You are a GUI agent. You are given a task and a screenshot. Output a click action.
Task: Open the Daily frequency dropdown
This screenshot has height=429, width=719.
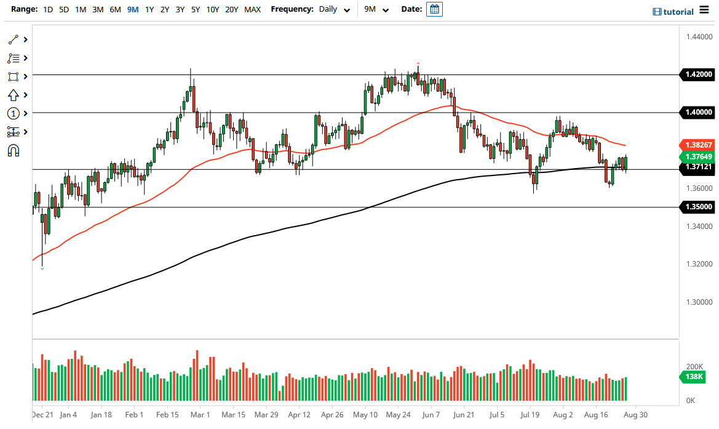pyautogui.click(x=335, y=9)
